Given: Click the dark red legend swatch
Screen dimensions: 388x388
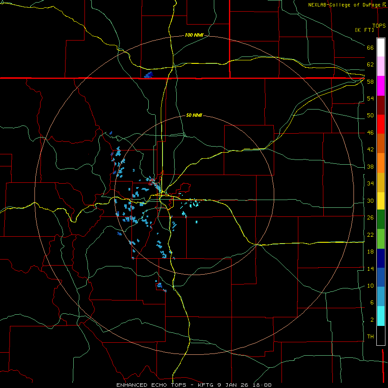Looking at the screenshot, I should (381, 105).
